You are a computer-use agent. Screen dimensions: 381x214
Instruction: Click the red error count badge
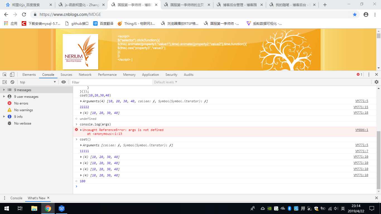pyautogui.click(x=360, y=74)
